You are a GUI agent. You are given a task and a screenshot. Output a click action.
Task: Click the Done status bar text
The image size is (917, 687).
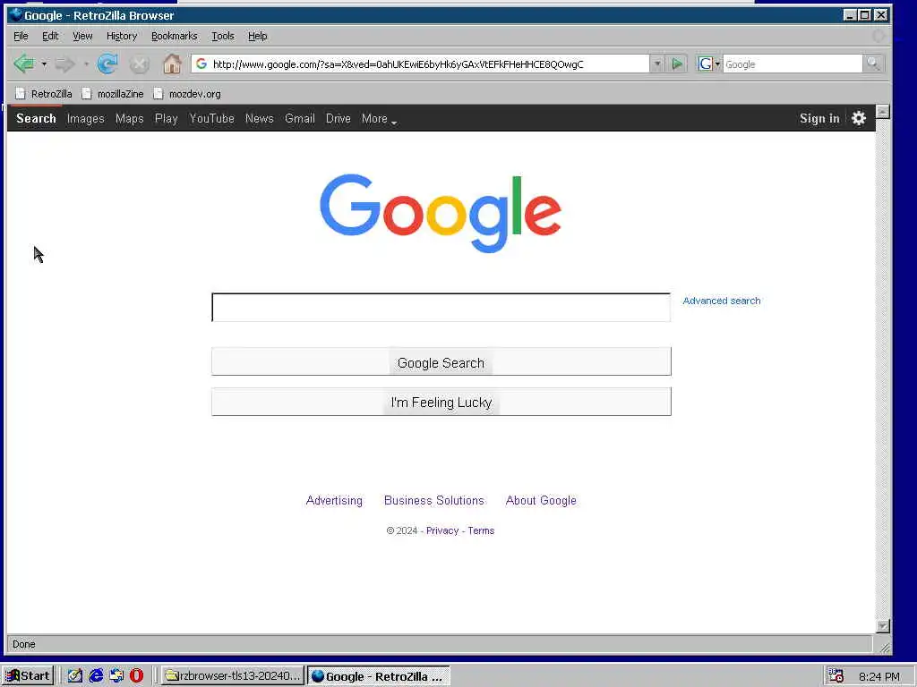[x=24, y=644]
